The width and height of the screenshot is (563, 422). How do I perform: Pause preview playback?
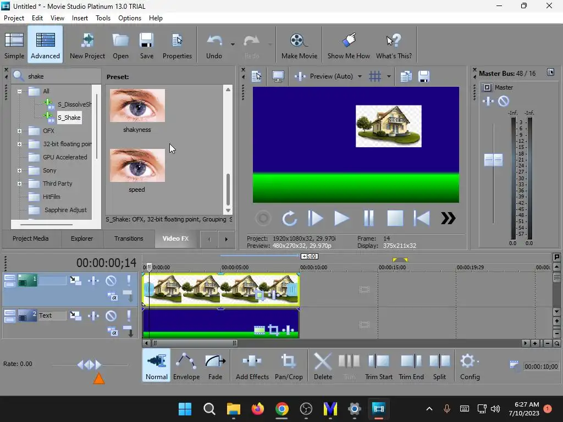369,218
